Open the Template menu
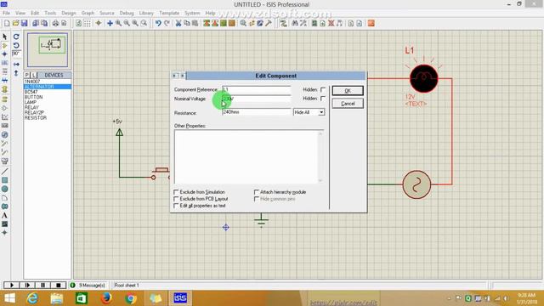This screenshot has height=306, width=544. [169, 13]
